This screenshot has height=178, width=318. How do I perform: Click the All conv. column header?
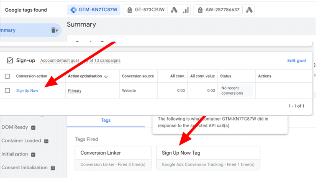177,76
